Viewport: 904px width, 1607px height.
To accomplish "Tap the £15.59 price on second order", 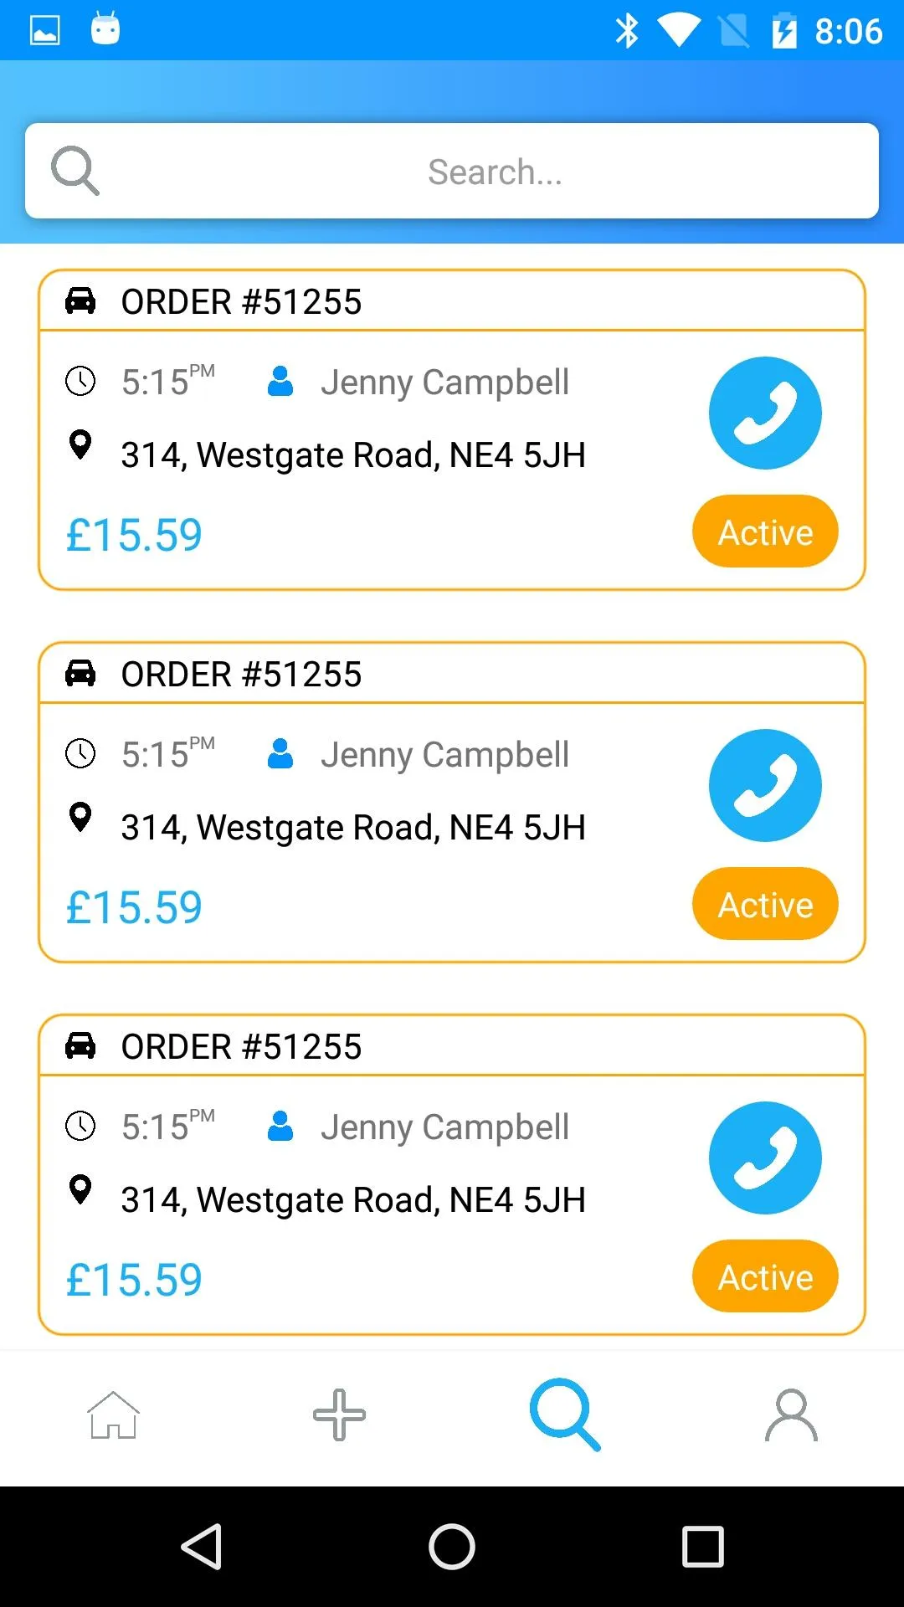I will [134, 908].
